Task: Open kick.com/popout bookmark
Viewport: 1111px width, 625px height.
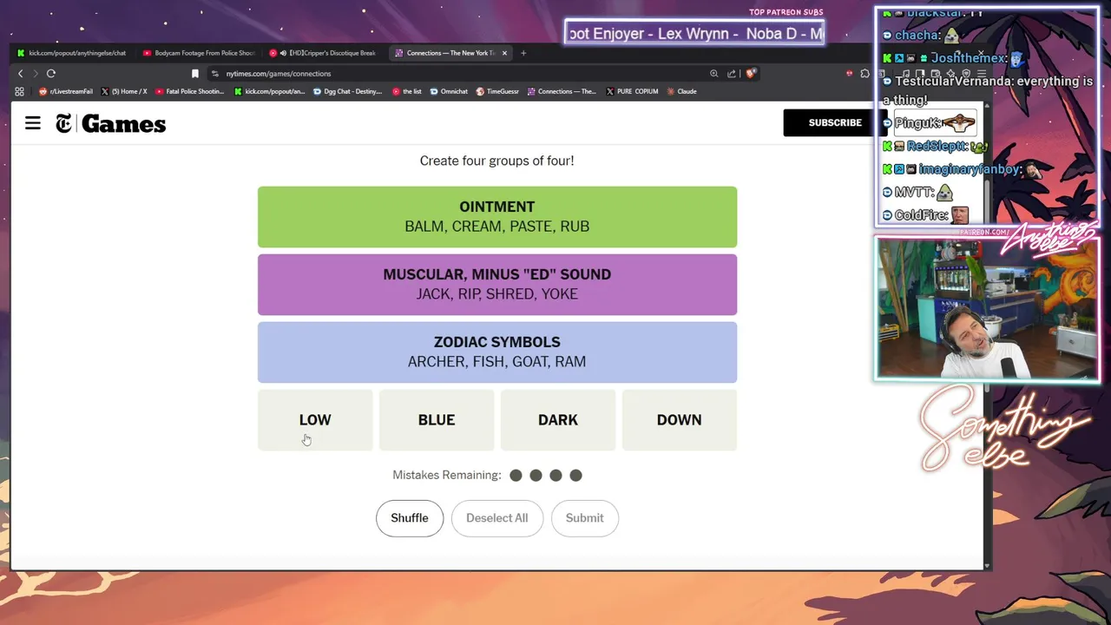Action: coord(270,91)
